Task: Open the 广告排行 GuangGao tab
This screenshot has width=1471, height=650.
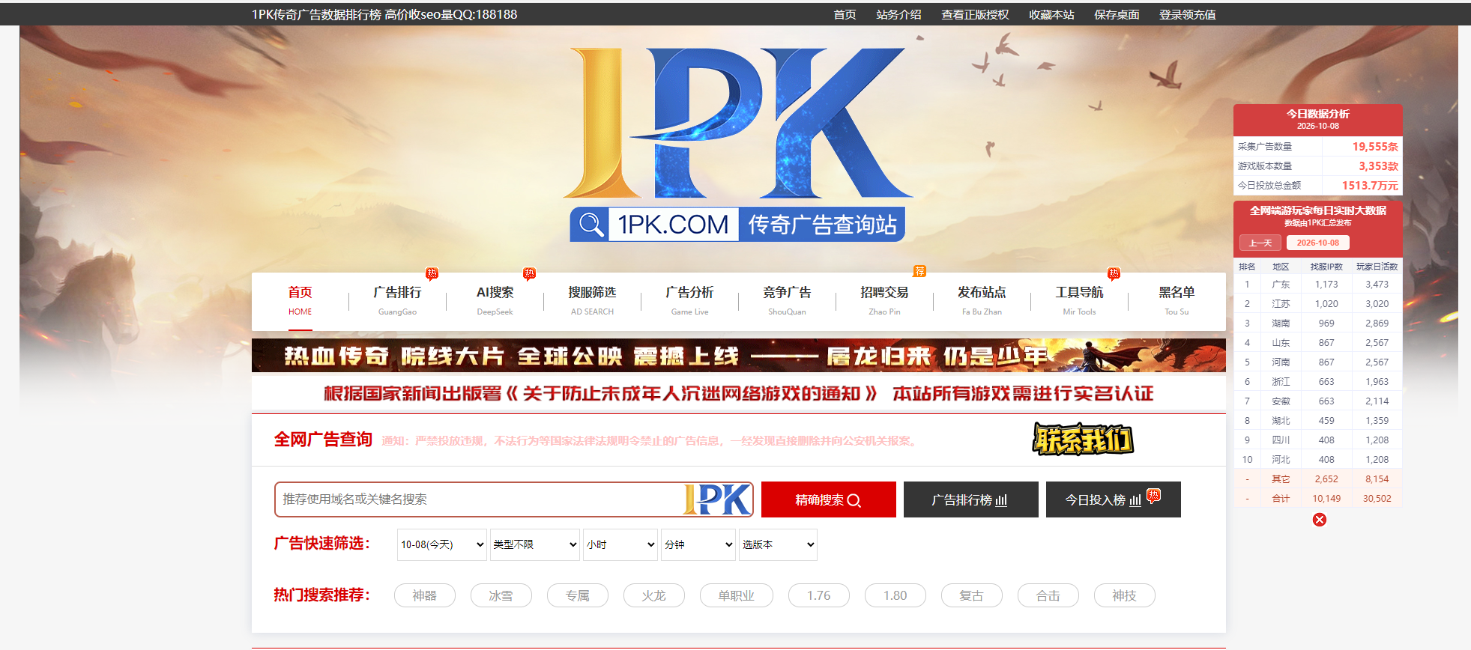Action: (x=397, y=301)
